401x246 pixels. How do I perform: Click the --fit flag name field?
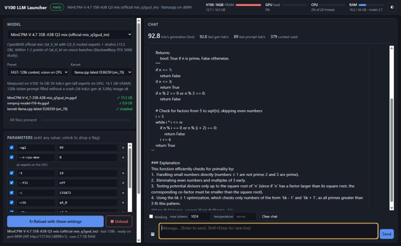pos(36,183)
